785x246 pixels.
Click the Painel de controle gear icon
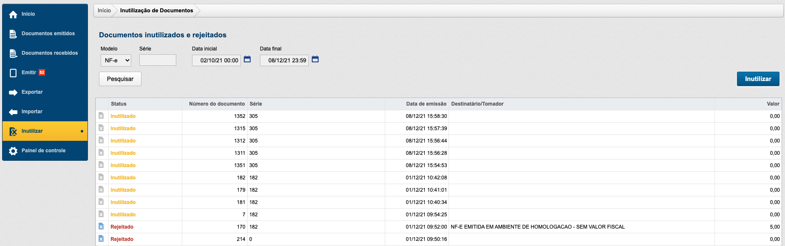13,151
